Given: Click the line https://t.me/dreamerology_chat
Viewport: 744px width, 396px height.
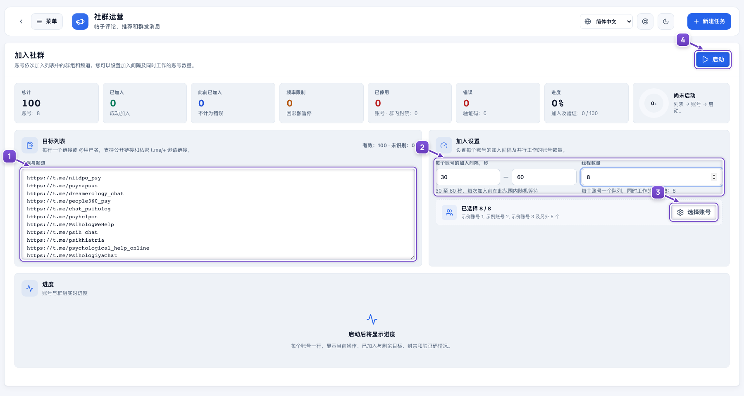Looking at the screenshot, I should pos(75,193).
